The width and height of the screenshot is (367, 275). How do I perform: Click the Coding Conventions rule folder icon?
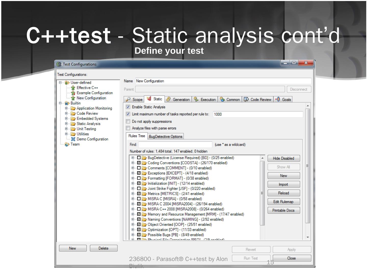144,163
